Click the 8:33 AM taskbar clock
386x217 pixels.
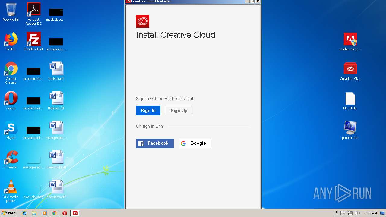[371, 213]
